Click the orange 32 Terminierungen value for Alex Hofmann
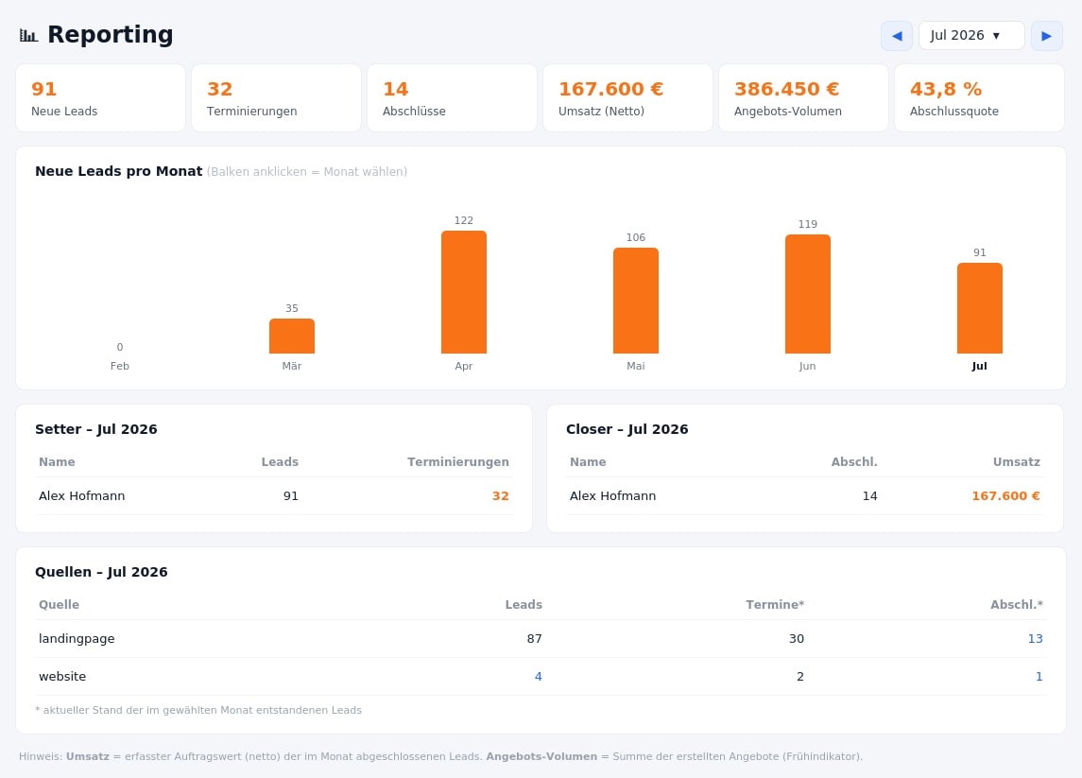The image size is (1082, 778). point(500,495)
